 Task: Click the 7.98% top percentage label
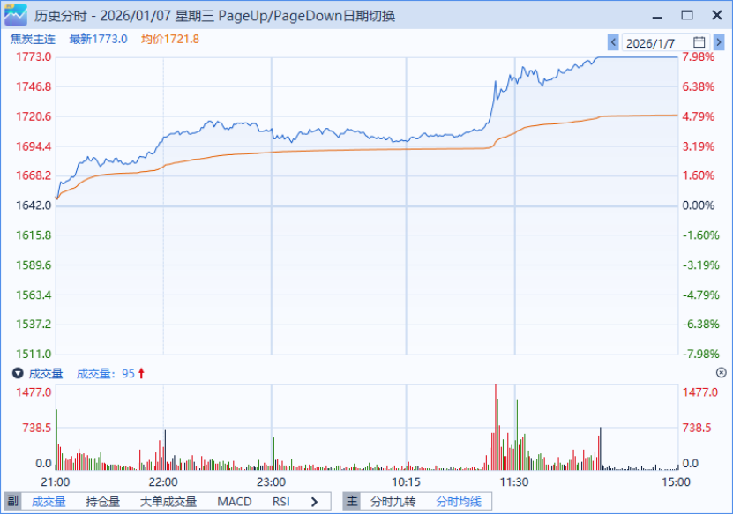coord(699,57)
